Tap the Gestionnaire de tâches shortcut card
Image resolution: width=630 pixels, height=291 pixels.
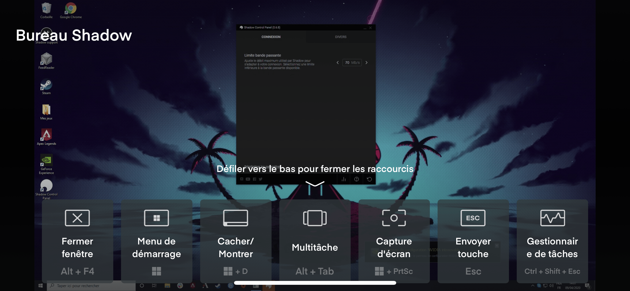tap(552, 241)
